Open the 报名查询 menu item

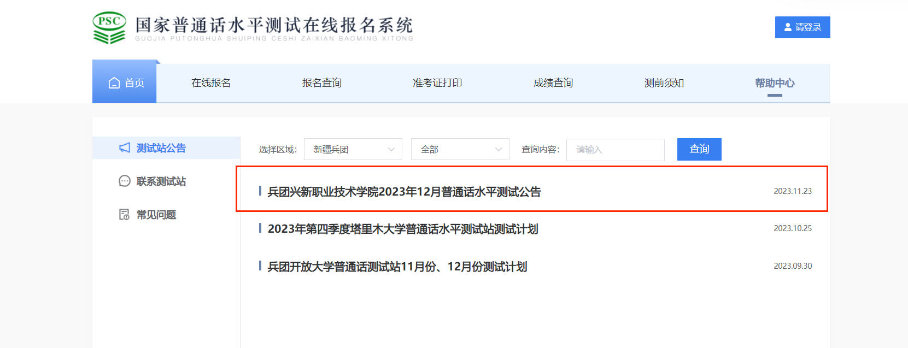322,83
